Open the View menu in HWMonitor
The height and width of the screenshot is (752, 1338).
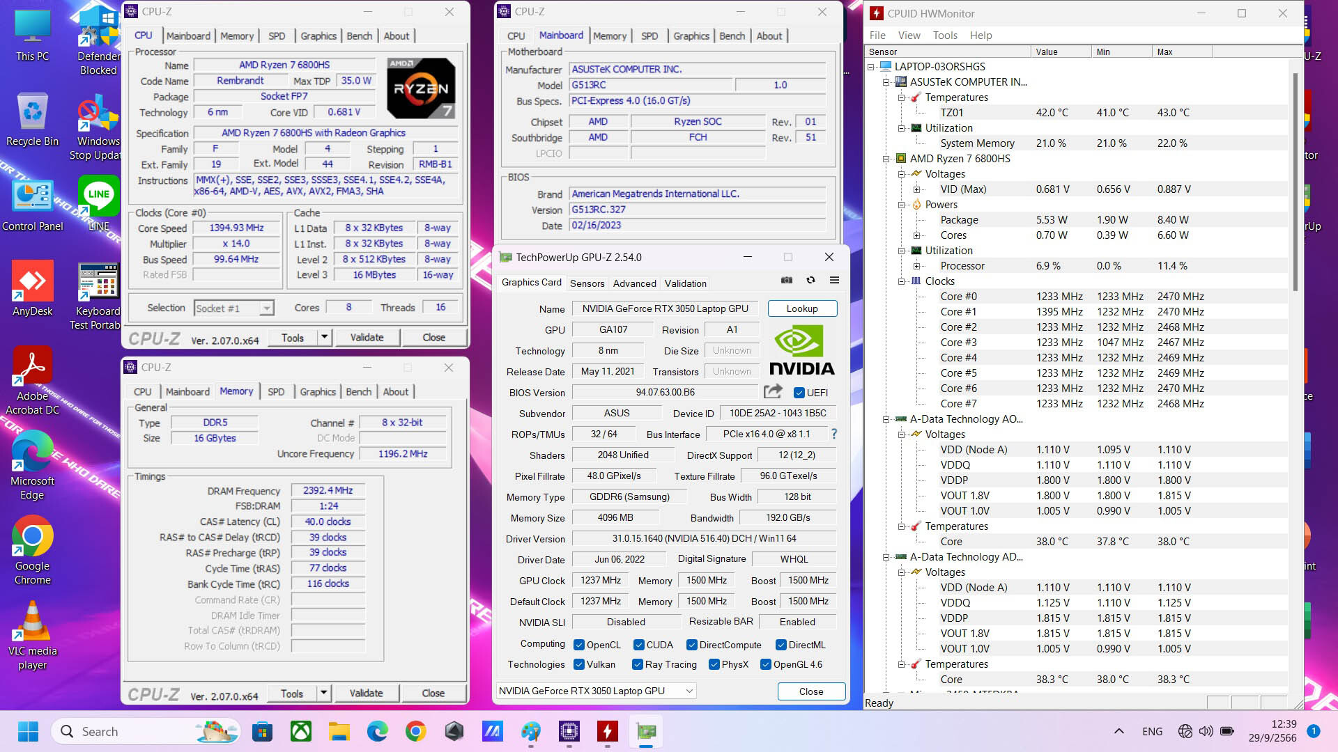(x=909, y=36)
